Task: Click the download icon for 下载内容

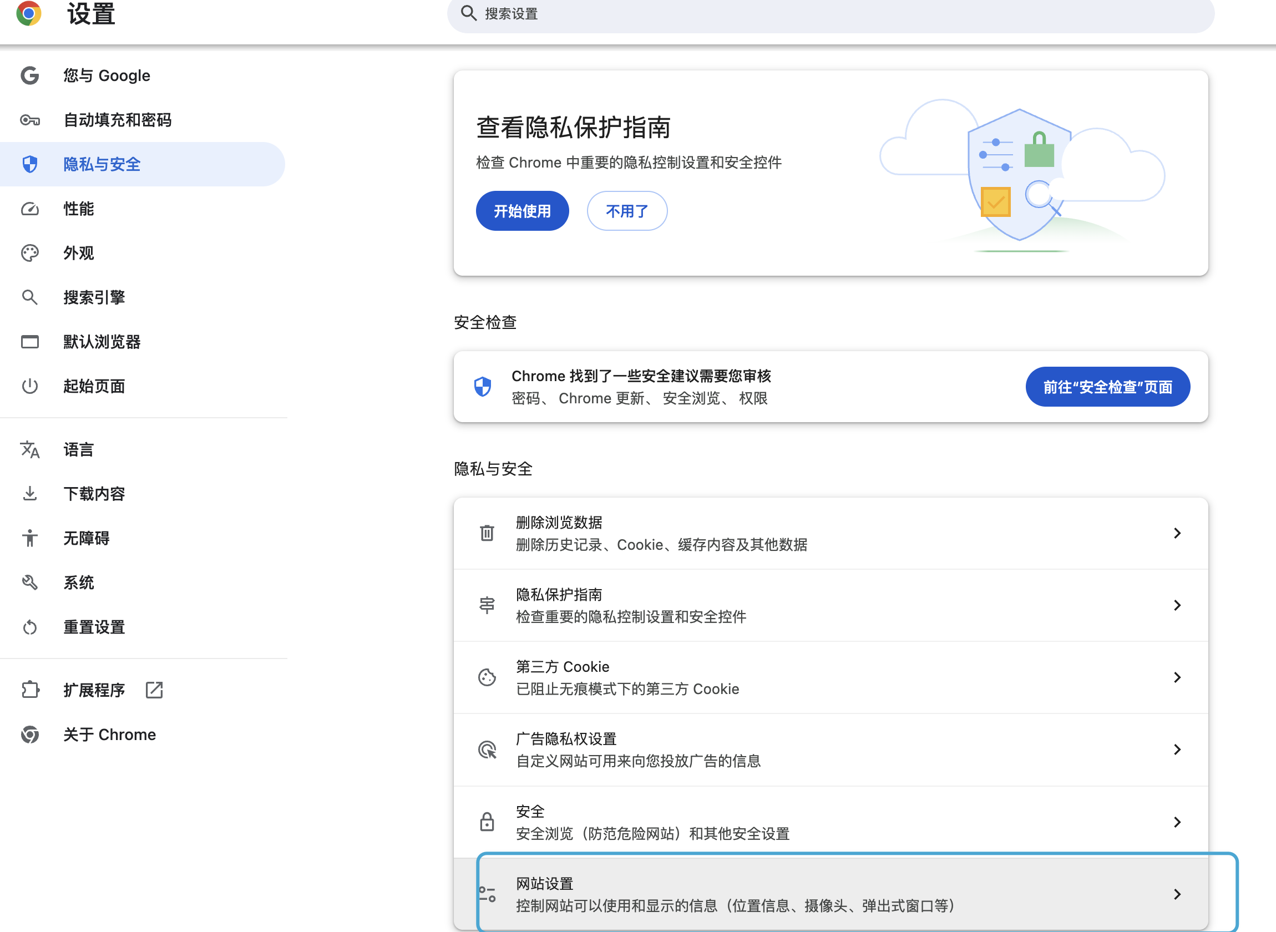Action: (30, 494)
